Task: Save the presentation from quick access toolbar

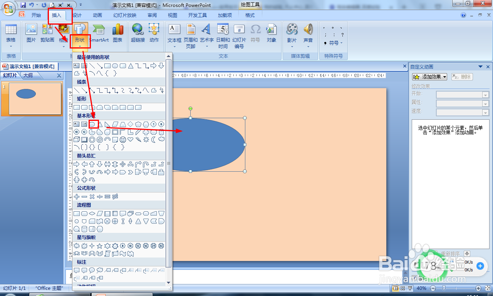Action: tap(23, 5)
